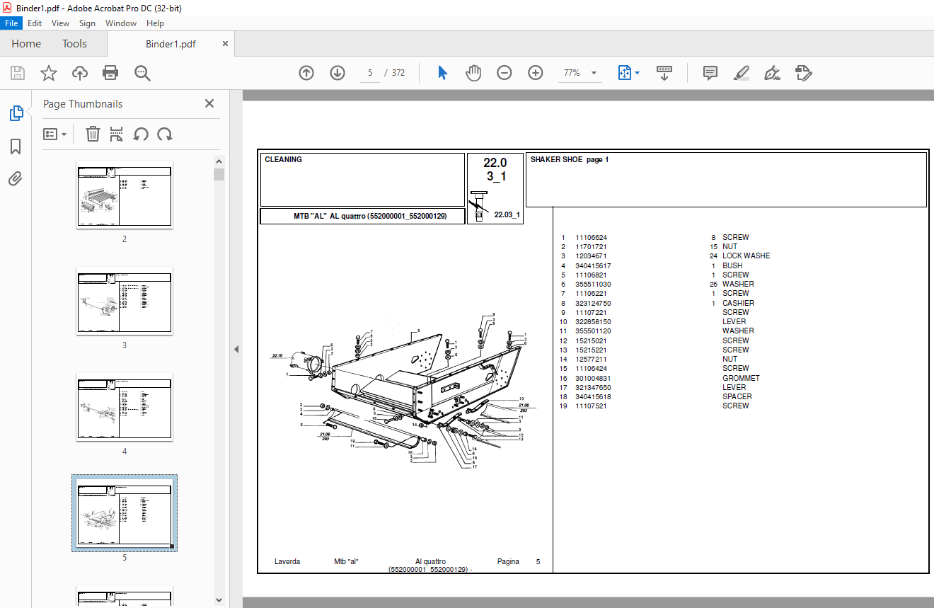
Task: Open the Sign menu
Action: click(87, 23)
